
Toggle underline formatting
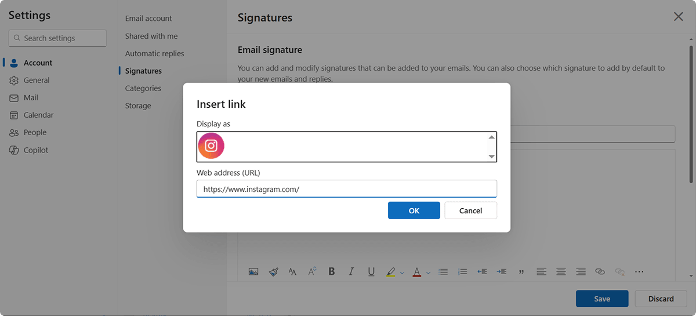371,271
